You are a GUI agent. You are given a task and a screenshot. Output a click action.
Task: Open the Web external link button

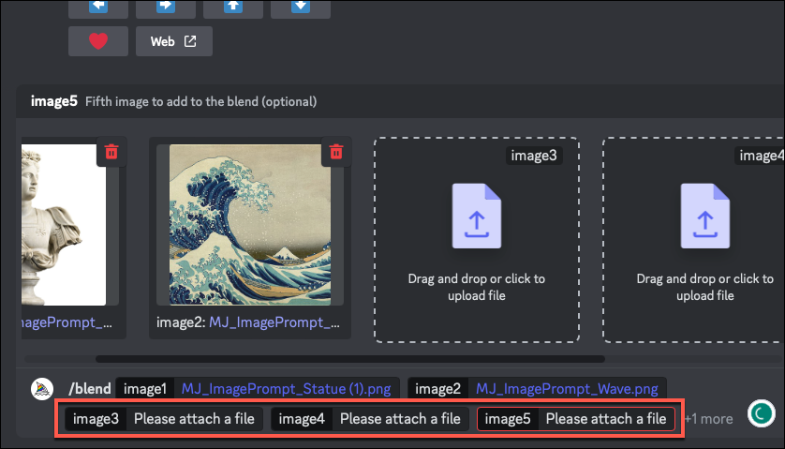(x=174, y=41)
